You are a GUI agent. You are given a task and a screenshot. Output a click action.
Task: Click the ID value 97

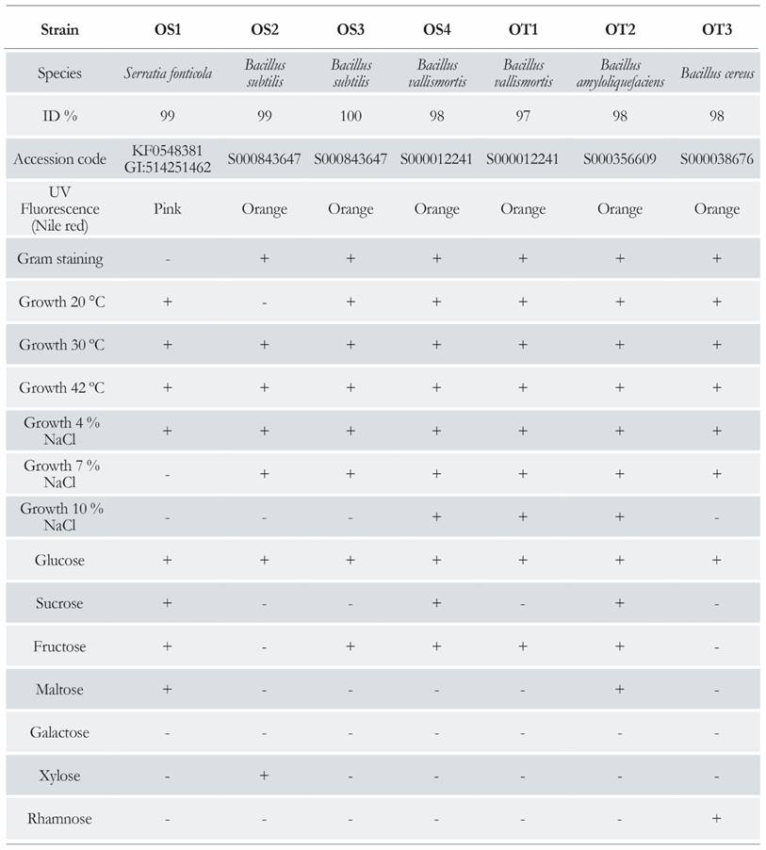point(523,117)
